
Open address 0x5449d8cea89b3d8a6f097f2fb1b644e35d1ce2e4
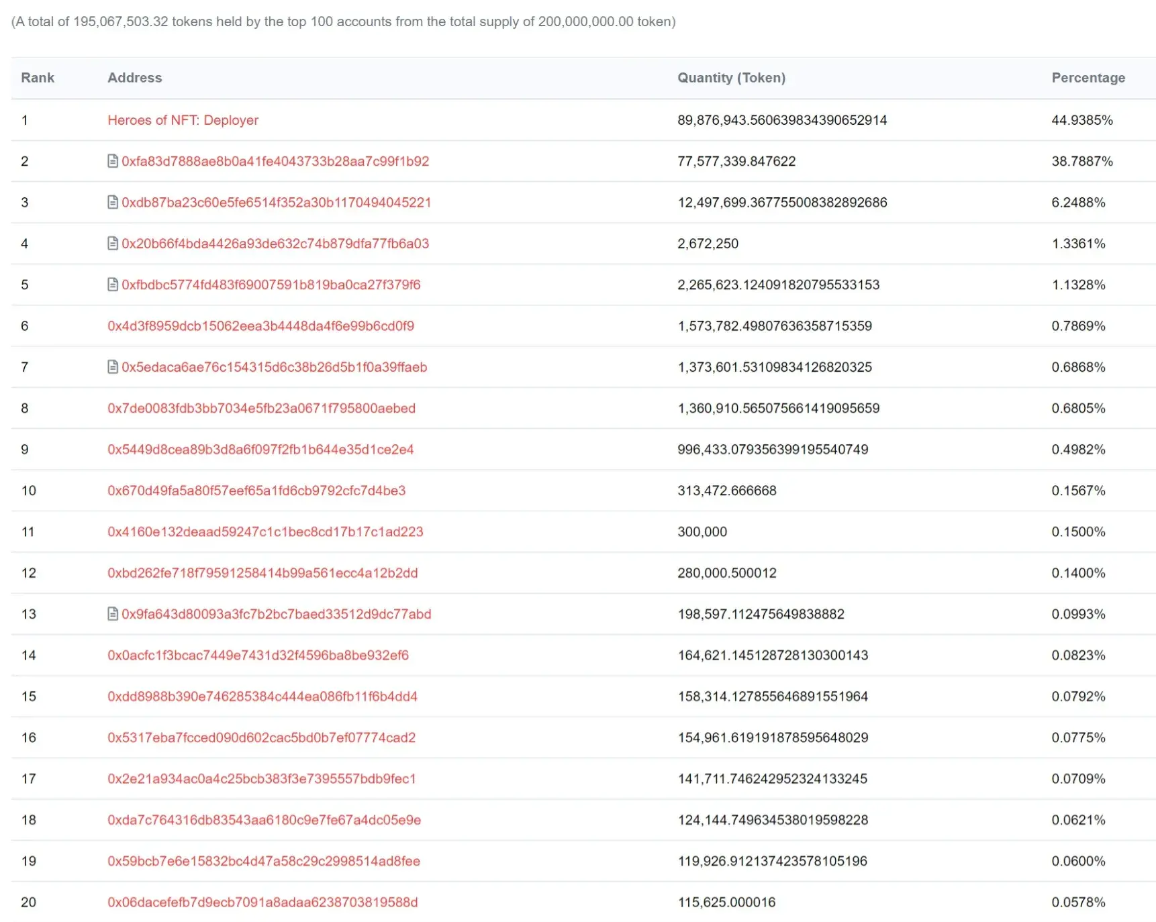(260, 450)
